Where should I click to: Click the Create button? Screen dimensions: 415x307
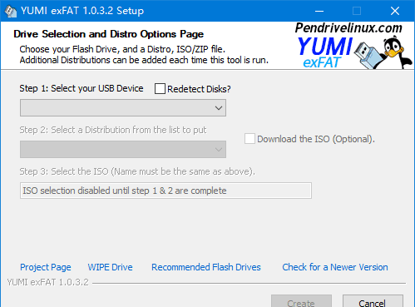(301, 301)
